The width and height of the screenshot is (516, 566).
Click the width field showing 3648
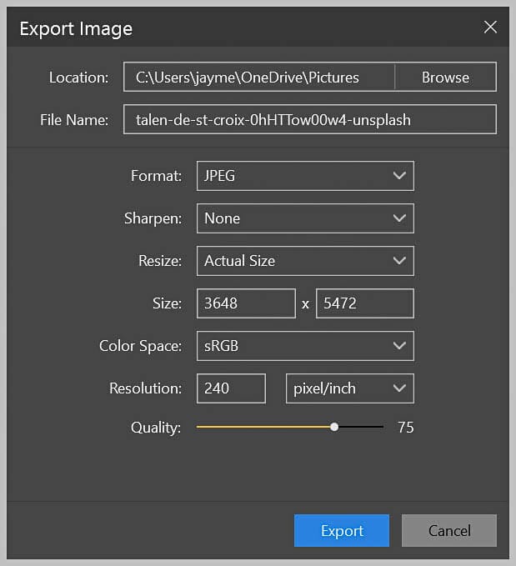pyautogui.click(x=246, y=303)
